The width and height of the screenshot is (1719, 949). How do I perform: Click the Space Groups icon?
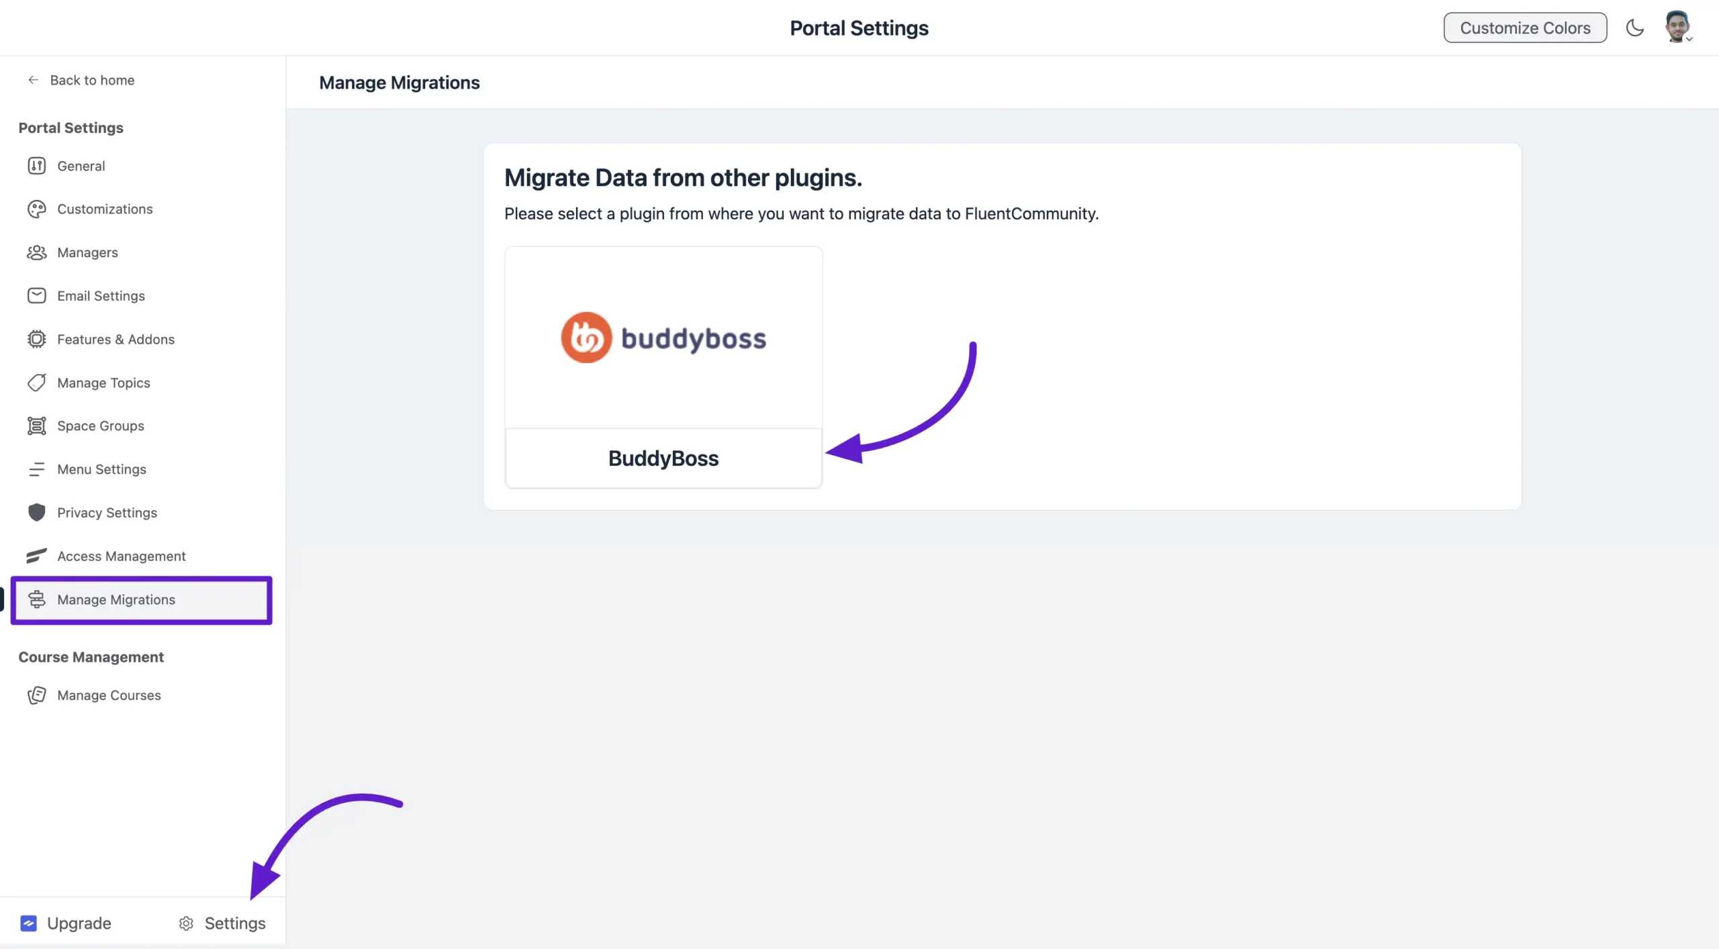(x=36, y=426)
